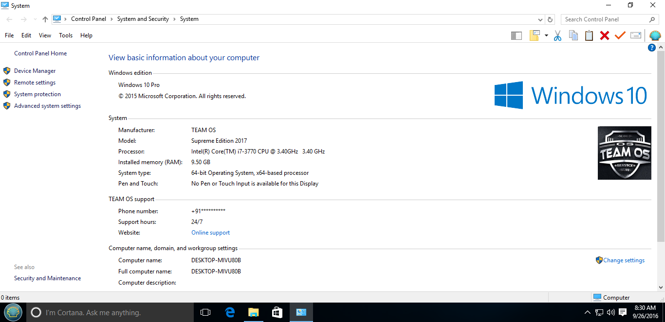Click the Supreme Edition 2017 model text

click(x=219, y=141)
